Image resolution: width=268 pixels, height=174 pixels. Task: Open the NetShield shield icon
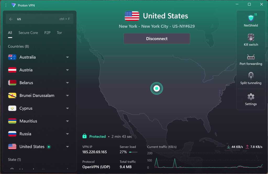point(251,18)
